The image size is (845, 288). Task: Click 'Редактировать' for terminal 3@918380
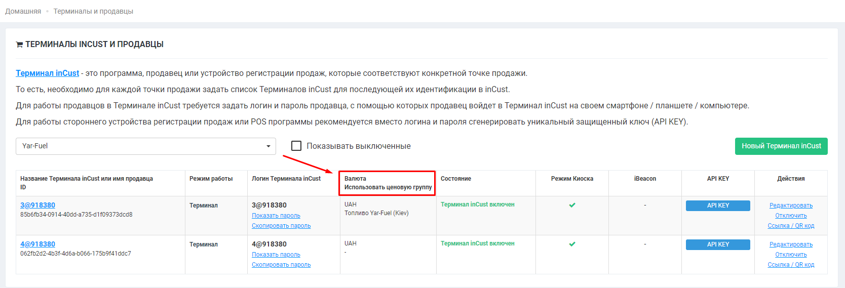[x=791, y=205]
